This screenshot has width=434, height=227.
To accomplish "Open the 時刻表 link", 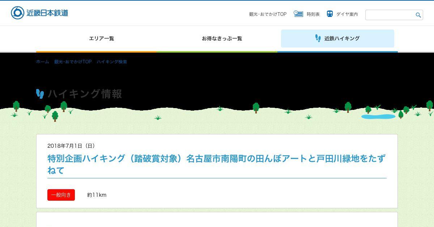I will pyautogui.click(x=313, y=14).
